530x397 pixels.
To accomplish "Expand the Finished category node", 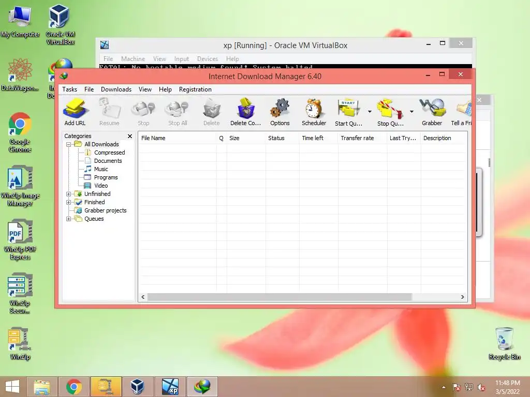I will tap(69, 202).
